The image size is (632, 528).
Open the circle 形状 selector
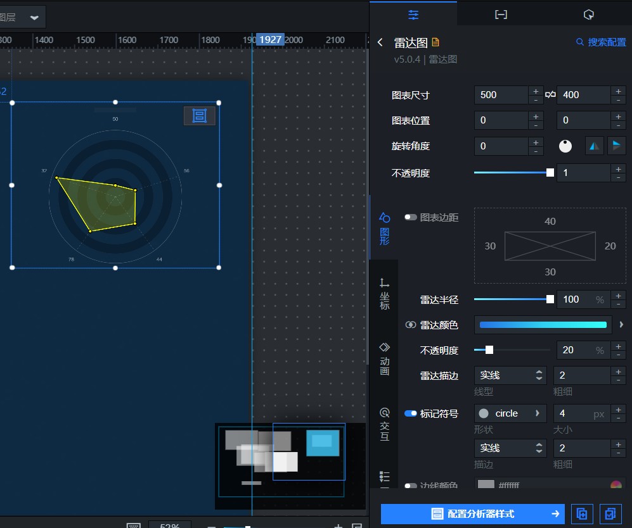510,413
